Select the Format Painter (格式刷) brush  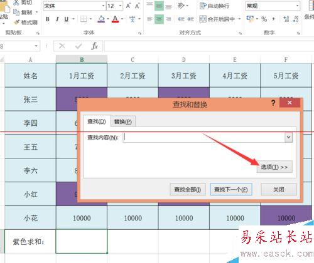tap(25, 22)
